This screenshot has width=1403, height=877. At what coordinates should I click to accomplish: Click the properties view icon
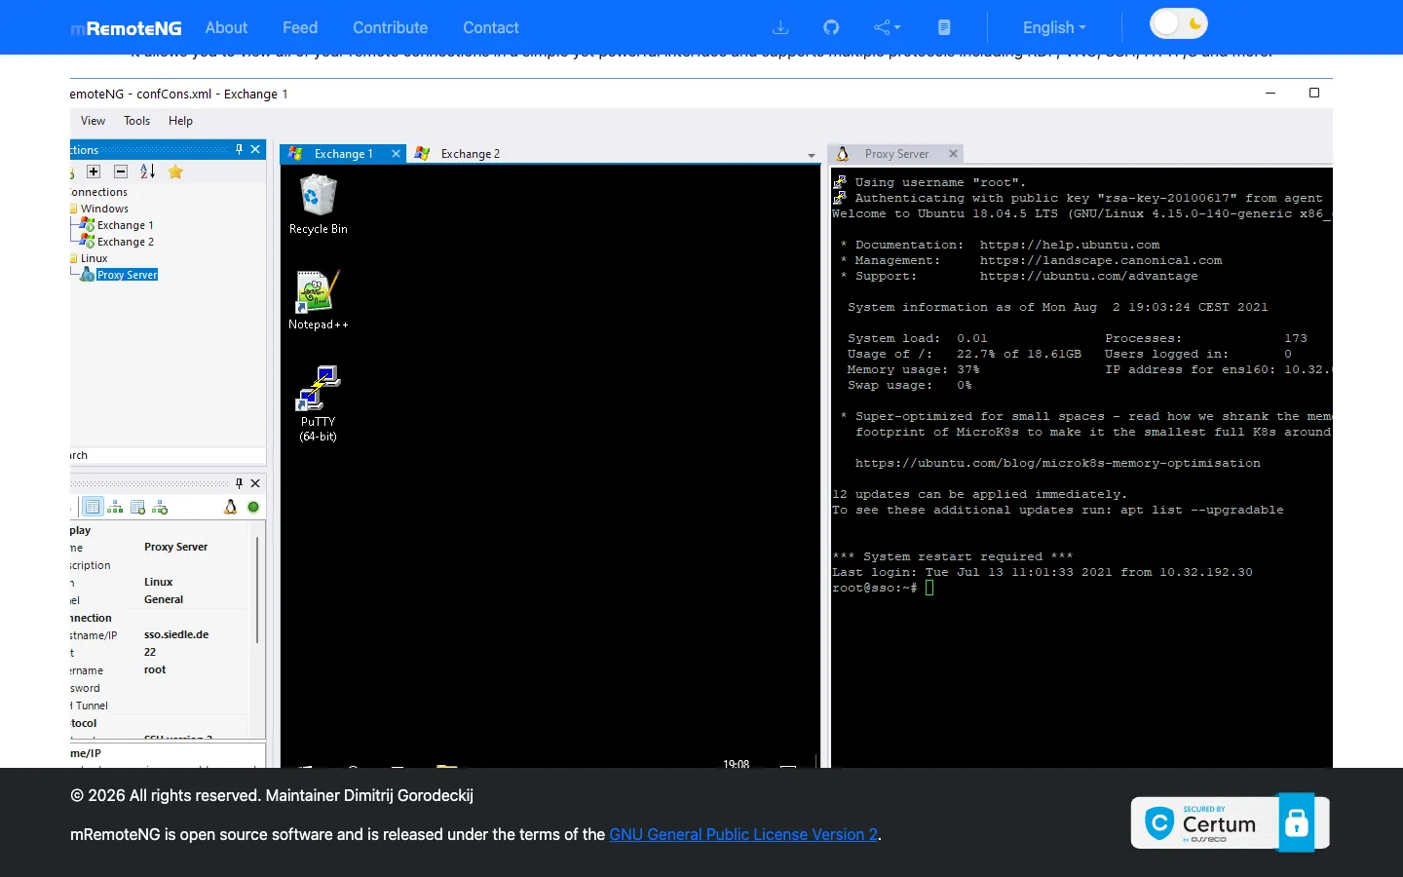pyautogui.click(x=93, y=507)
